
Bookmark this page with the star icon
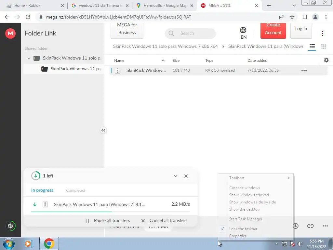click(x=292, y=17)
